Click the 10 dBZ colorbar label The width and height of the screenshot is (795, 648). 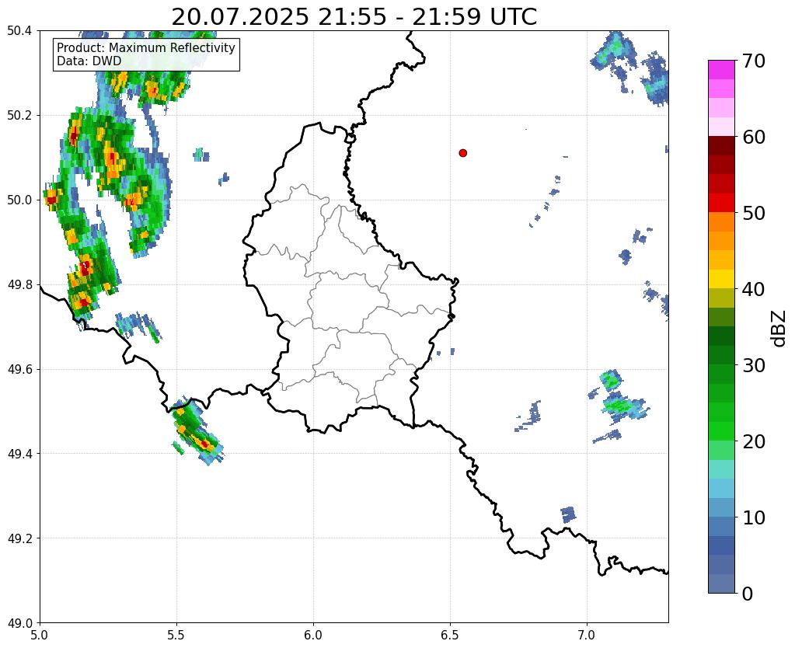tap(753, 517)
